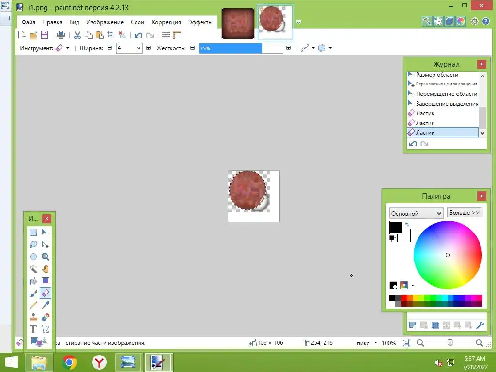Increase brush width with plus button
This screenshot has height=372, width=496.
click(x=148, y=48)
